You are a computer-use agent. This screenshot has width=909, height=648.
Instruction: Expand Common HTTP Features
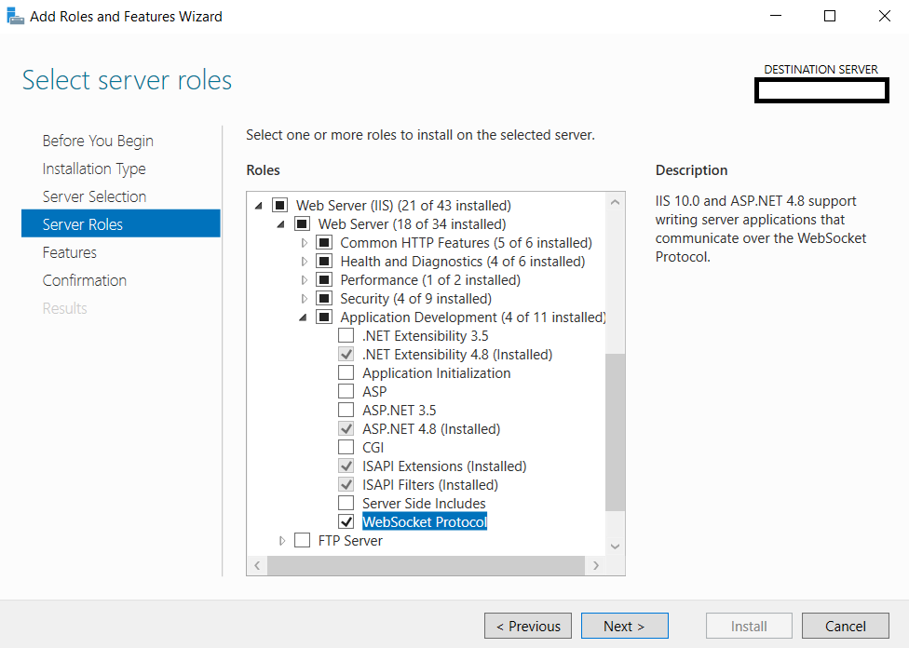[x=304, y=242]
